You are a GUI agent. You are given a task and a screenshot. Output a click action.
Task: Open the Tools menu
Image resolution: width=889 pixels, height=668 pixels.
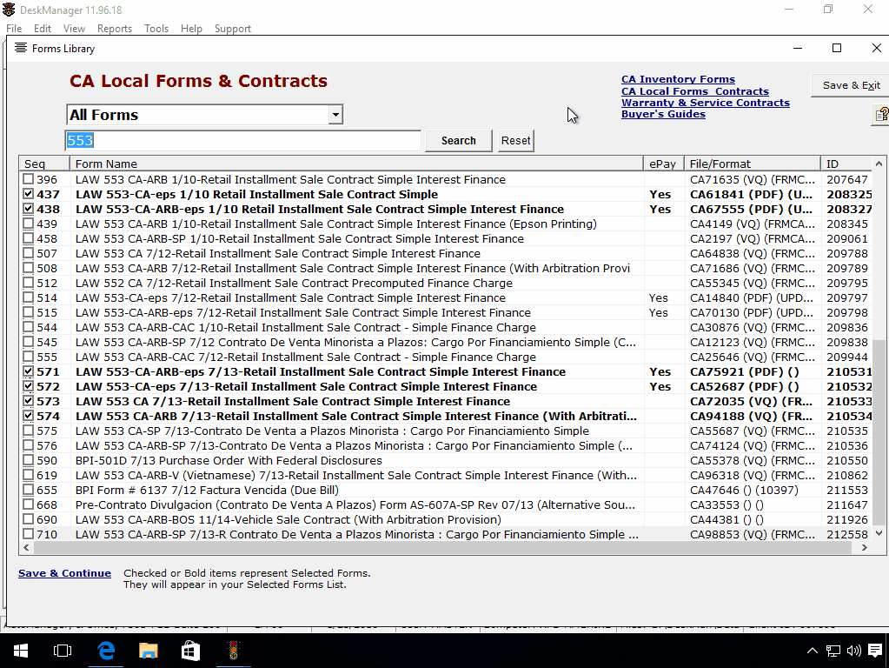click(156, 28)
